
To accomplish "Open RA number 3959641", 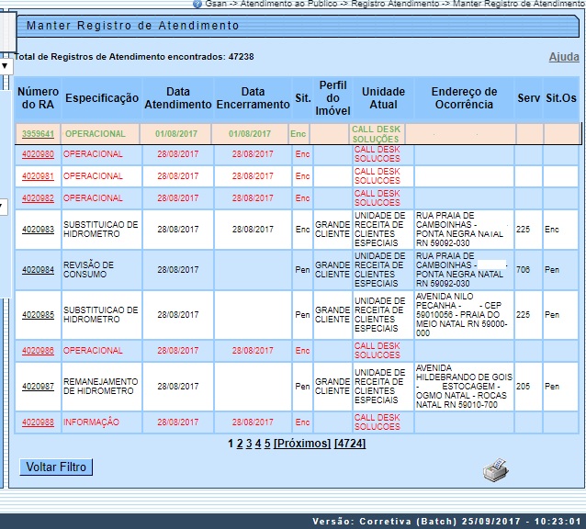I will tap(38, 134).
